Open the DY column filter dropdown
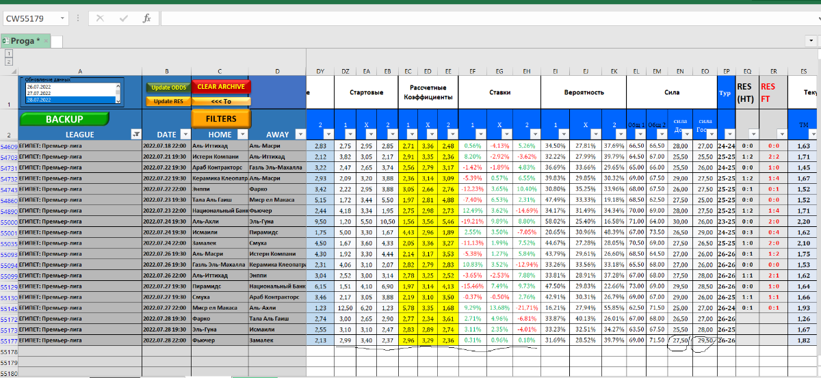 [x=328, y=134]
